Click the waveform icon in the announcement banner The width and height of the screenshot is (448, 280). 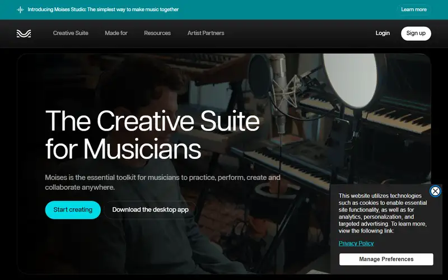[x=20, y=10]
